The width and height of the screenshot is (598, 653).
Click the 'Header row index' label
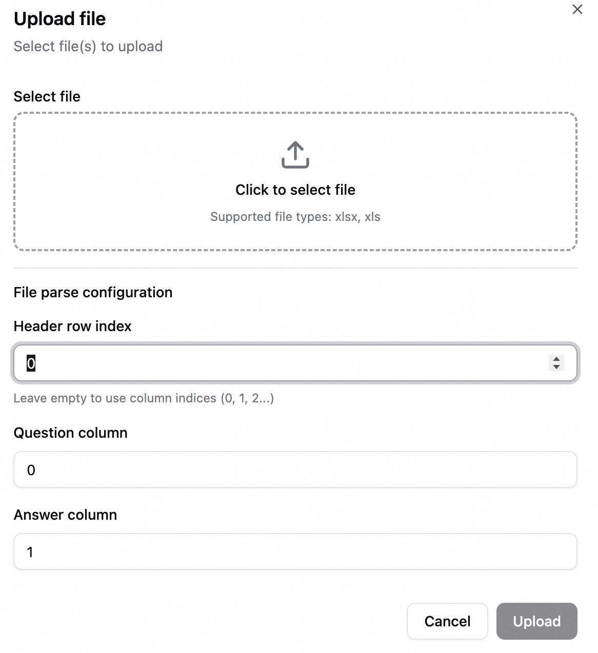72,326
